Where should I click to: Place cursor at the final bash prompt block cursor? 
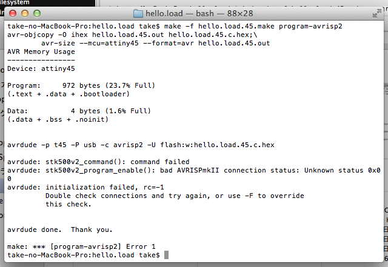point(166,255)
